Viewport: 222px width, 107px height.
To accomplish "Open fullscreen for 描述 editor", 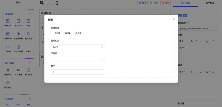I will 213,72.
